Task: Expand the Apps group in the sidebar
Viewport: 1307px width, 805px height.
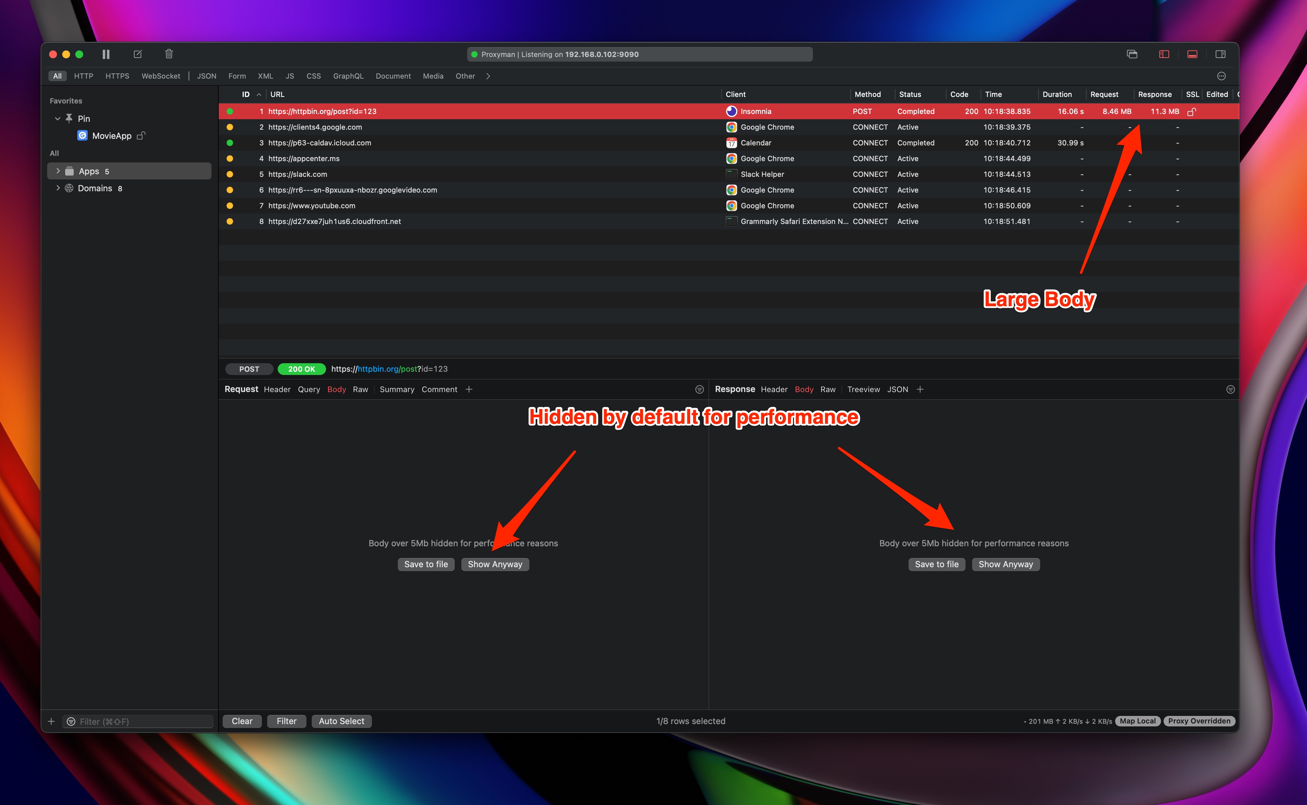Action: coord(59,171)
